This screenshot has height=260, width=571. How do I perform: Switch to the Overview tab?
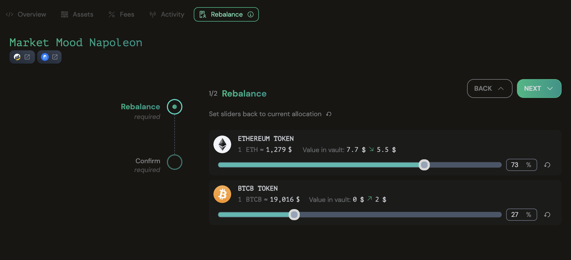coord(26,14)
